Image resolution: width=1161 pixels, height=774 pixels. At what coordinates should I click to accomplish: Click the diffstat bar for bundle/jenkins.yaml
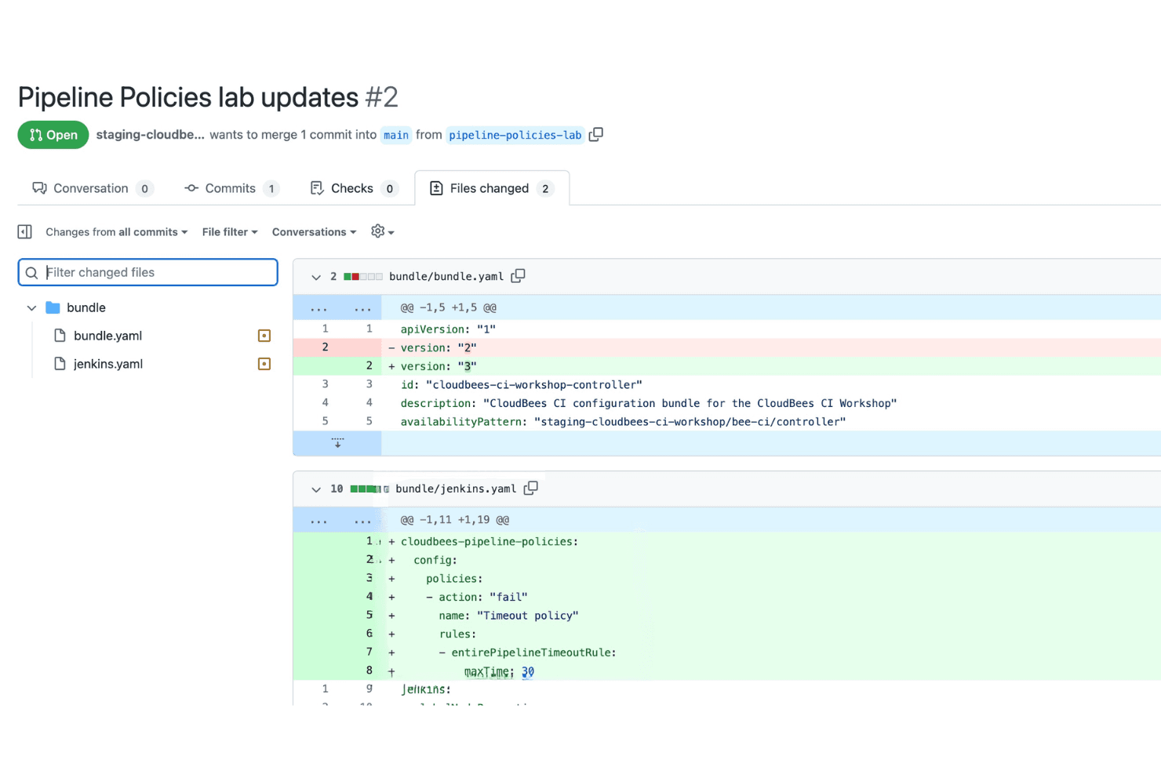click(369, 489)
